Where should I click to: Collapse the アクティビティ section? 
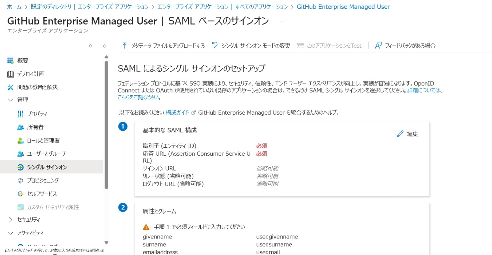point(11,233)
